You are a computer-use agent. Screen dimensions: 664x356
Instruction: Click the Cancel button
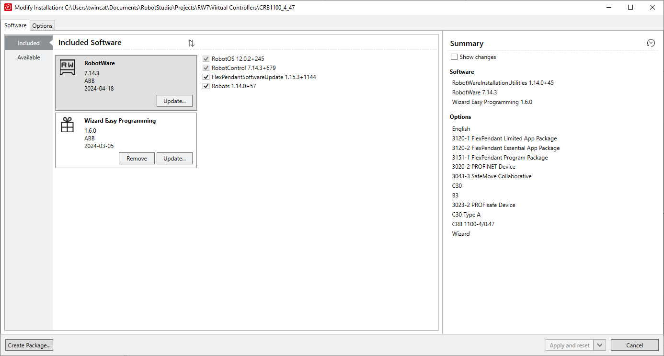pyautogui.click(x=634, y=345)
